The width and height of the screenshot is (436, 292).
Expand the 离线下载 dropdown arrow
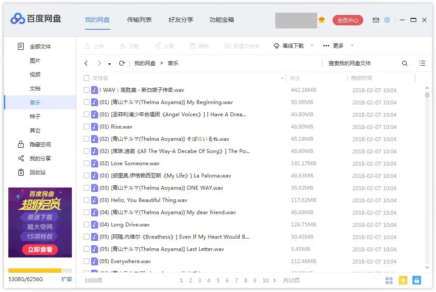(312, 45)
